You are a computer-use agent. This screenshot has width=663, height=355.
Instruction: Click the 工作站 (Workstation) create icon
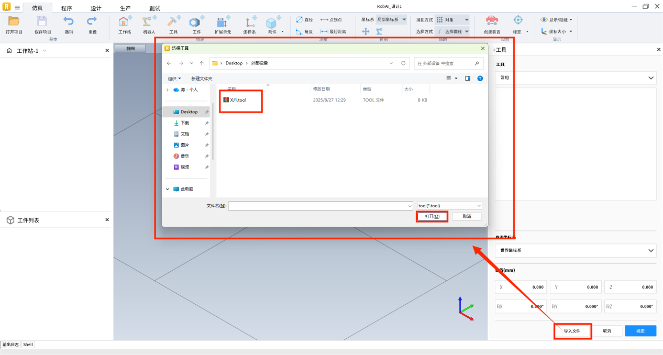coord(125,21)
